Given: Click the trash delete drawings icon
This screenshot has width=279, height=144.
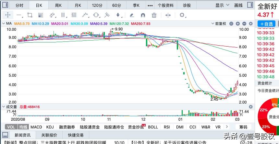Looking at the screenshot, I should [154, 15].
